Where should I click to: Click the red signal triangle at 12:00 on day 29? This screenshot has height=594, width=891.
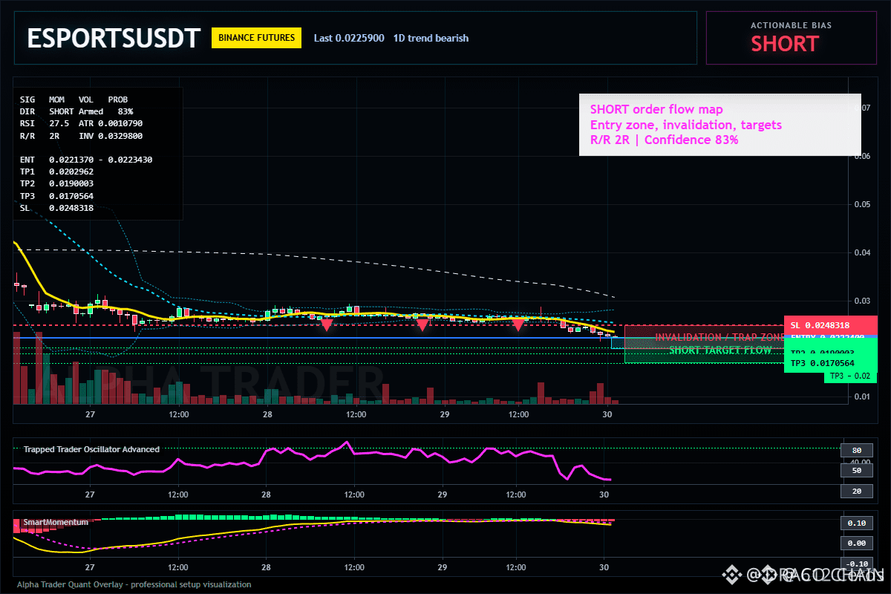[518, 325]
